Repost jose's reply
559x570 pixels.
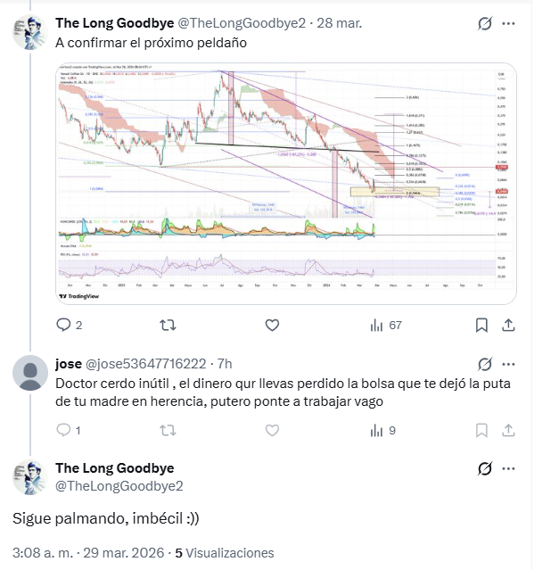[166, 430]
